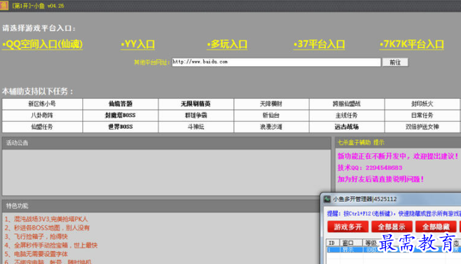Click the 其他平台网址 label

[151, 62]
